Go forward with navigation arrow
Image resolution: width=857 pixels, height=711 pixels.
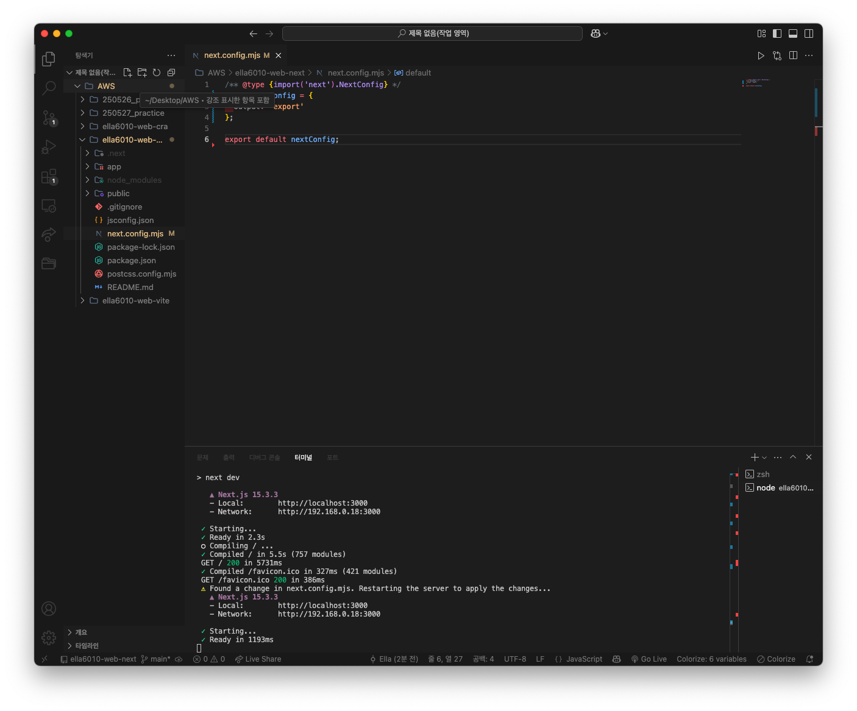[x=269, y=34]
